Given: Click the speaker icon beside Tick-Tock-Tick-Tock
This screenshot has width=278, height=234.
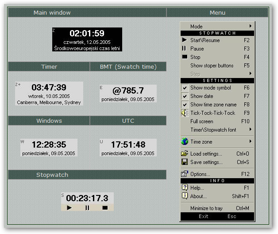Looking at the screenshot, I should [185, 113].
